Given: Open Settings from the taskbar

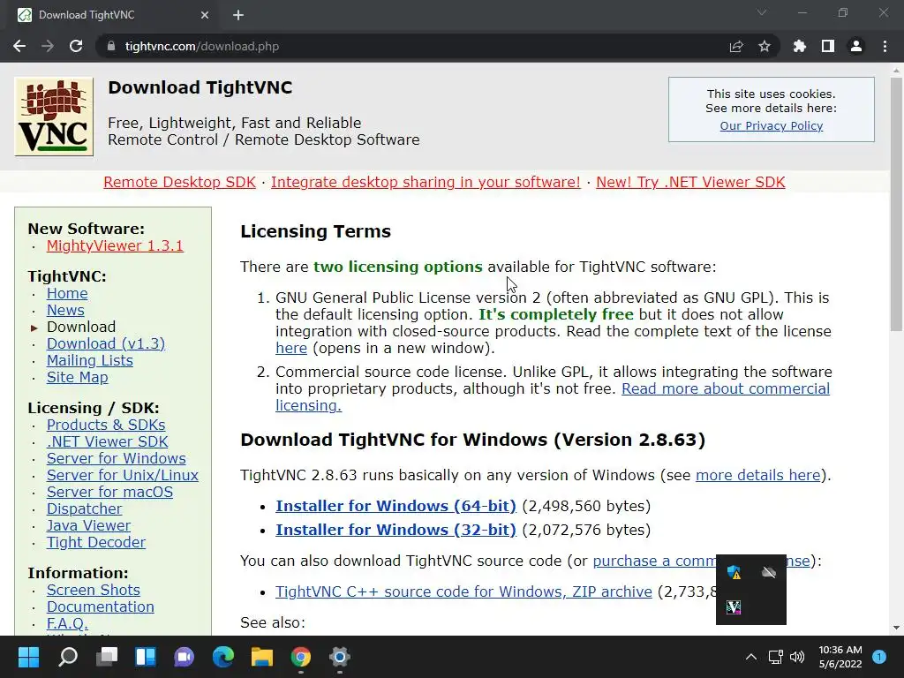Looking at the screenshot, I should pyautogui.click(x=340, y=657).
